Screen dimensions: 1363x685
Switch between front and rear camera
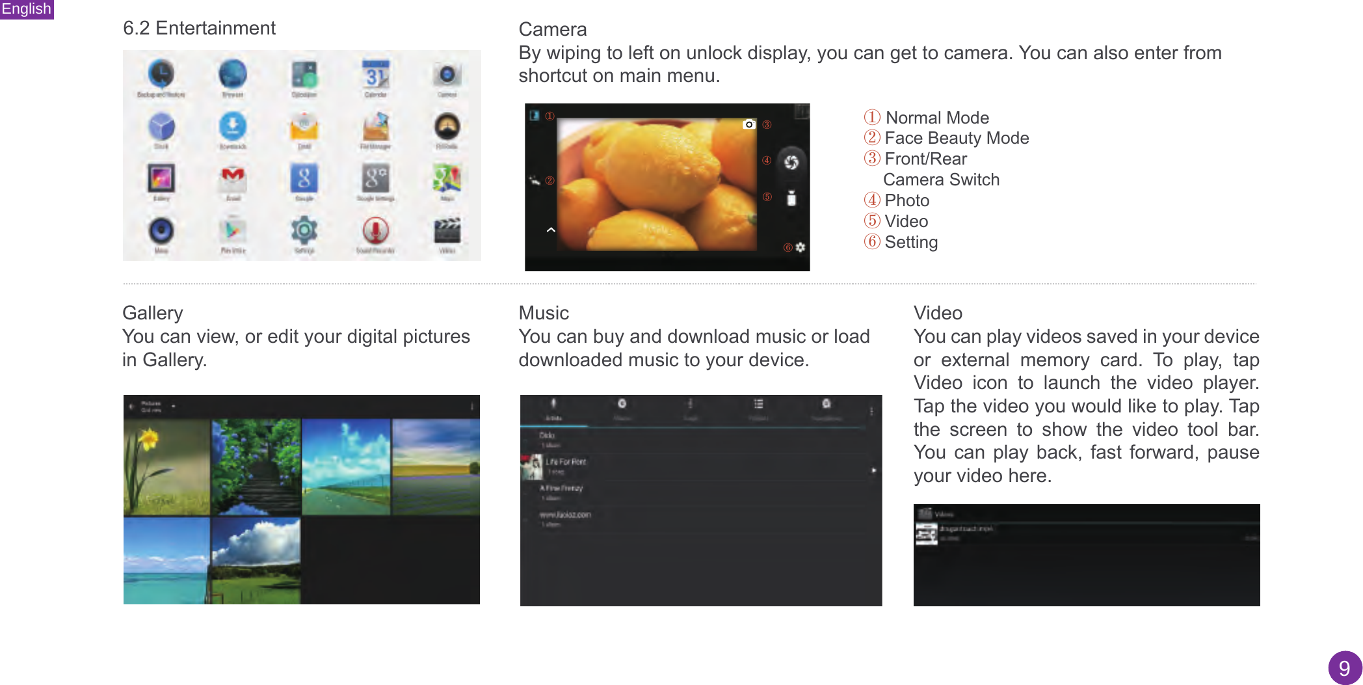click(x=748, y=124)
